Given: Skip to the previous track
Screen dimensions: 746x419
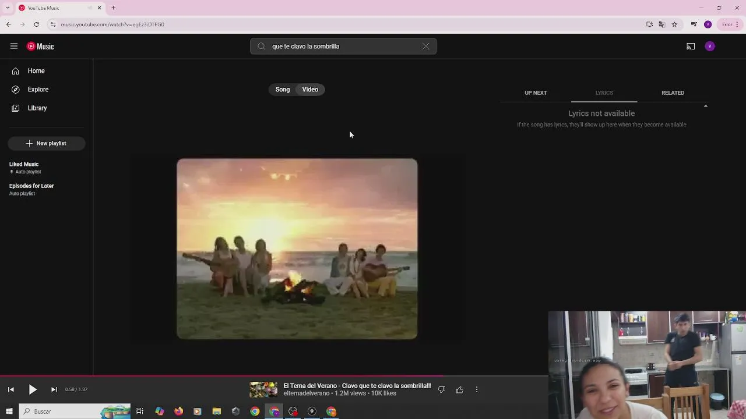Looking at the screenshot, I should (x=10, y=390).
